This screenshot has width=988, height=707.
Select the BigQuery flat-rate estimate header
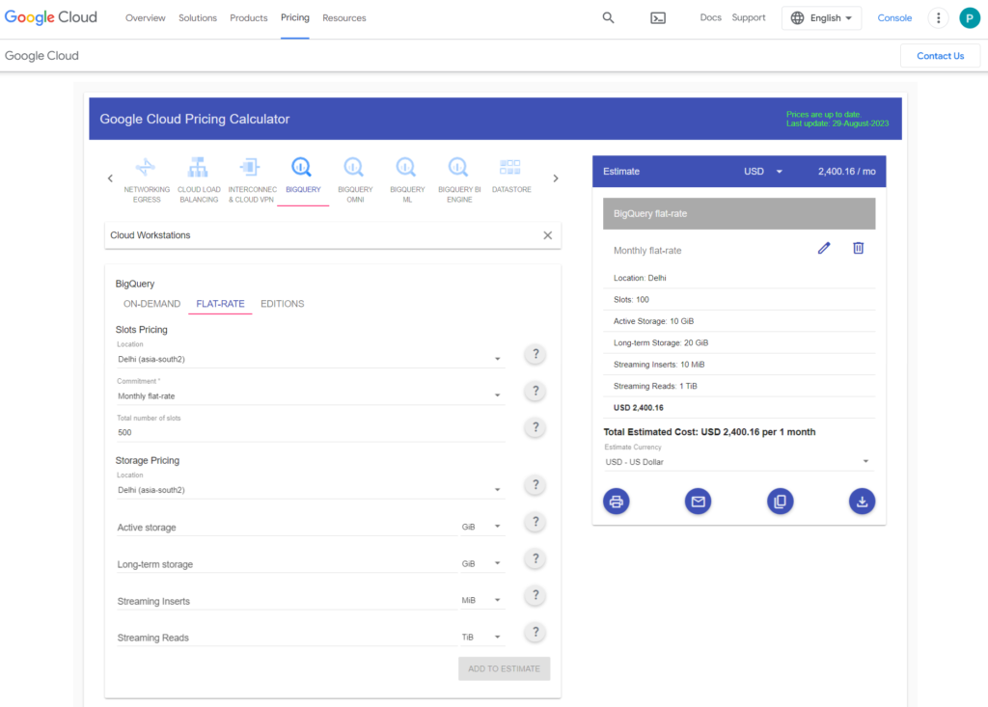pyautogui.click(x=739, y=213)
